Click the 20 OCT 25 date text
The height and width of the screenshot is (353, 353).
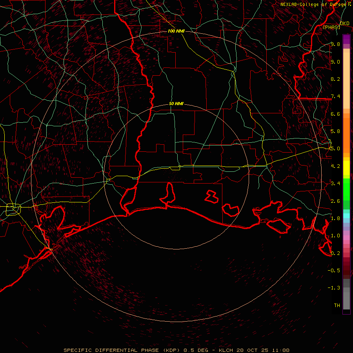253,350
